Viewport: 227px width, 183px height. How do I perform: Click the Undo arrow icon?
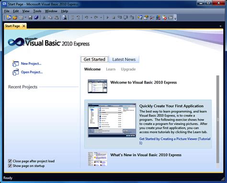(x=86, y=17)
